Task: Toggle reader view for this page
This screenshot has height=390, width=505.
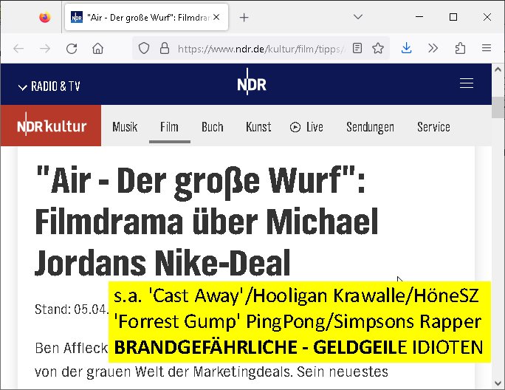Action: tap(357, 48)
